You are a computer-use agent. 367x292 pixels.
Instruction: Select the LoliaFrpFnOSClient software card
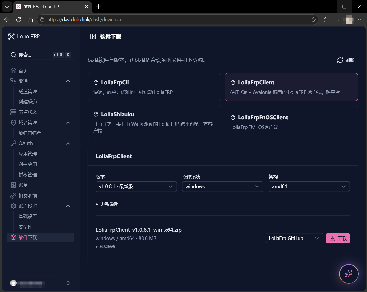[291, 122]
